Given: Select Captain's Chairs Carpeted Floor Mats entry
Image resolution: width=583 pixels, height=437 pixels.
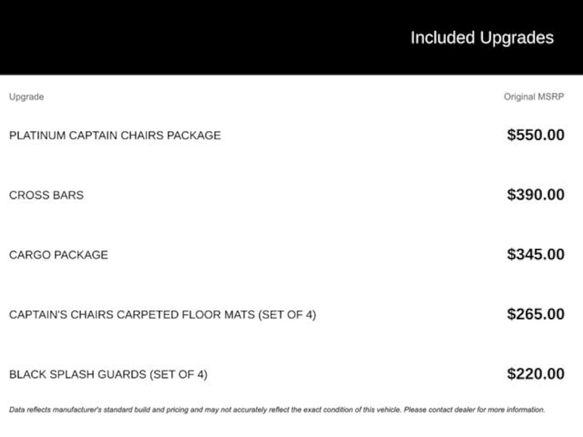Looking at the screenshot, I should pos(162,315).
